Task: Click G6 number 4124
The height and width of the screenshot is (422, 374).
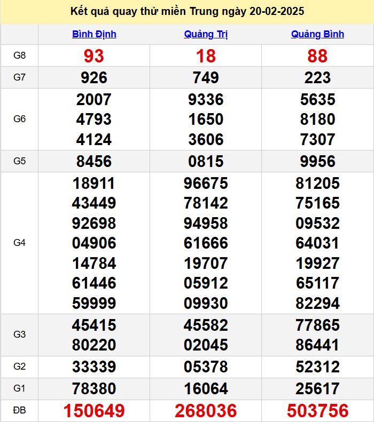Action: 94,140
